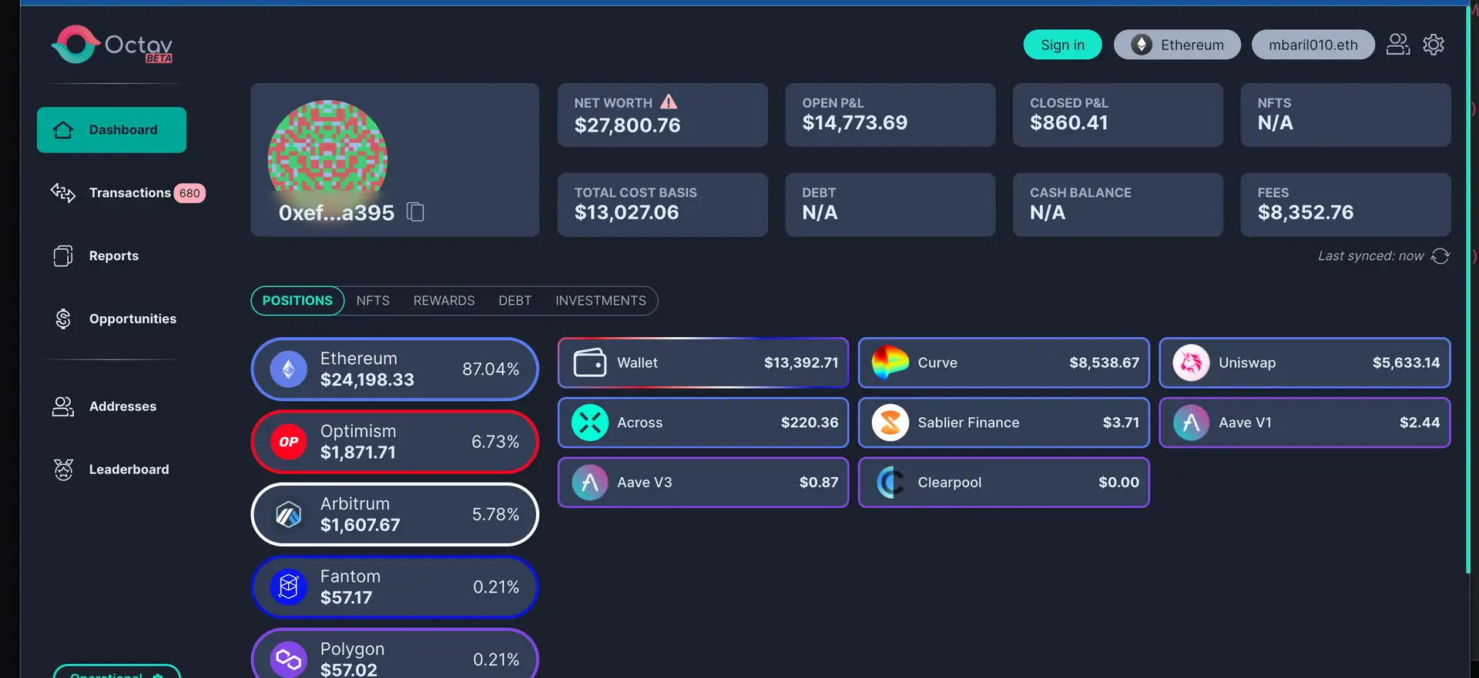1479x678 pixels.
Task: Click the Arbitrum 5.78% percentage
Action: click(x=495, y=514)
